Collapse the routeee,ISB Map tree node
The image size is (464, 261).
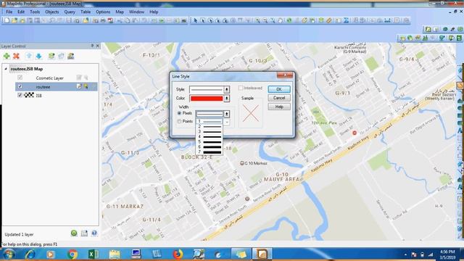(x=6, y=69)
